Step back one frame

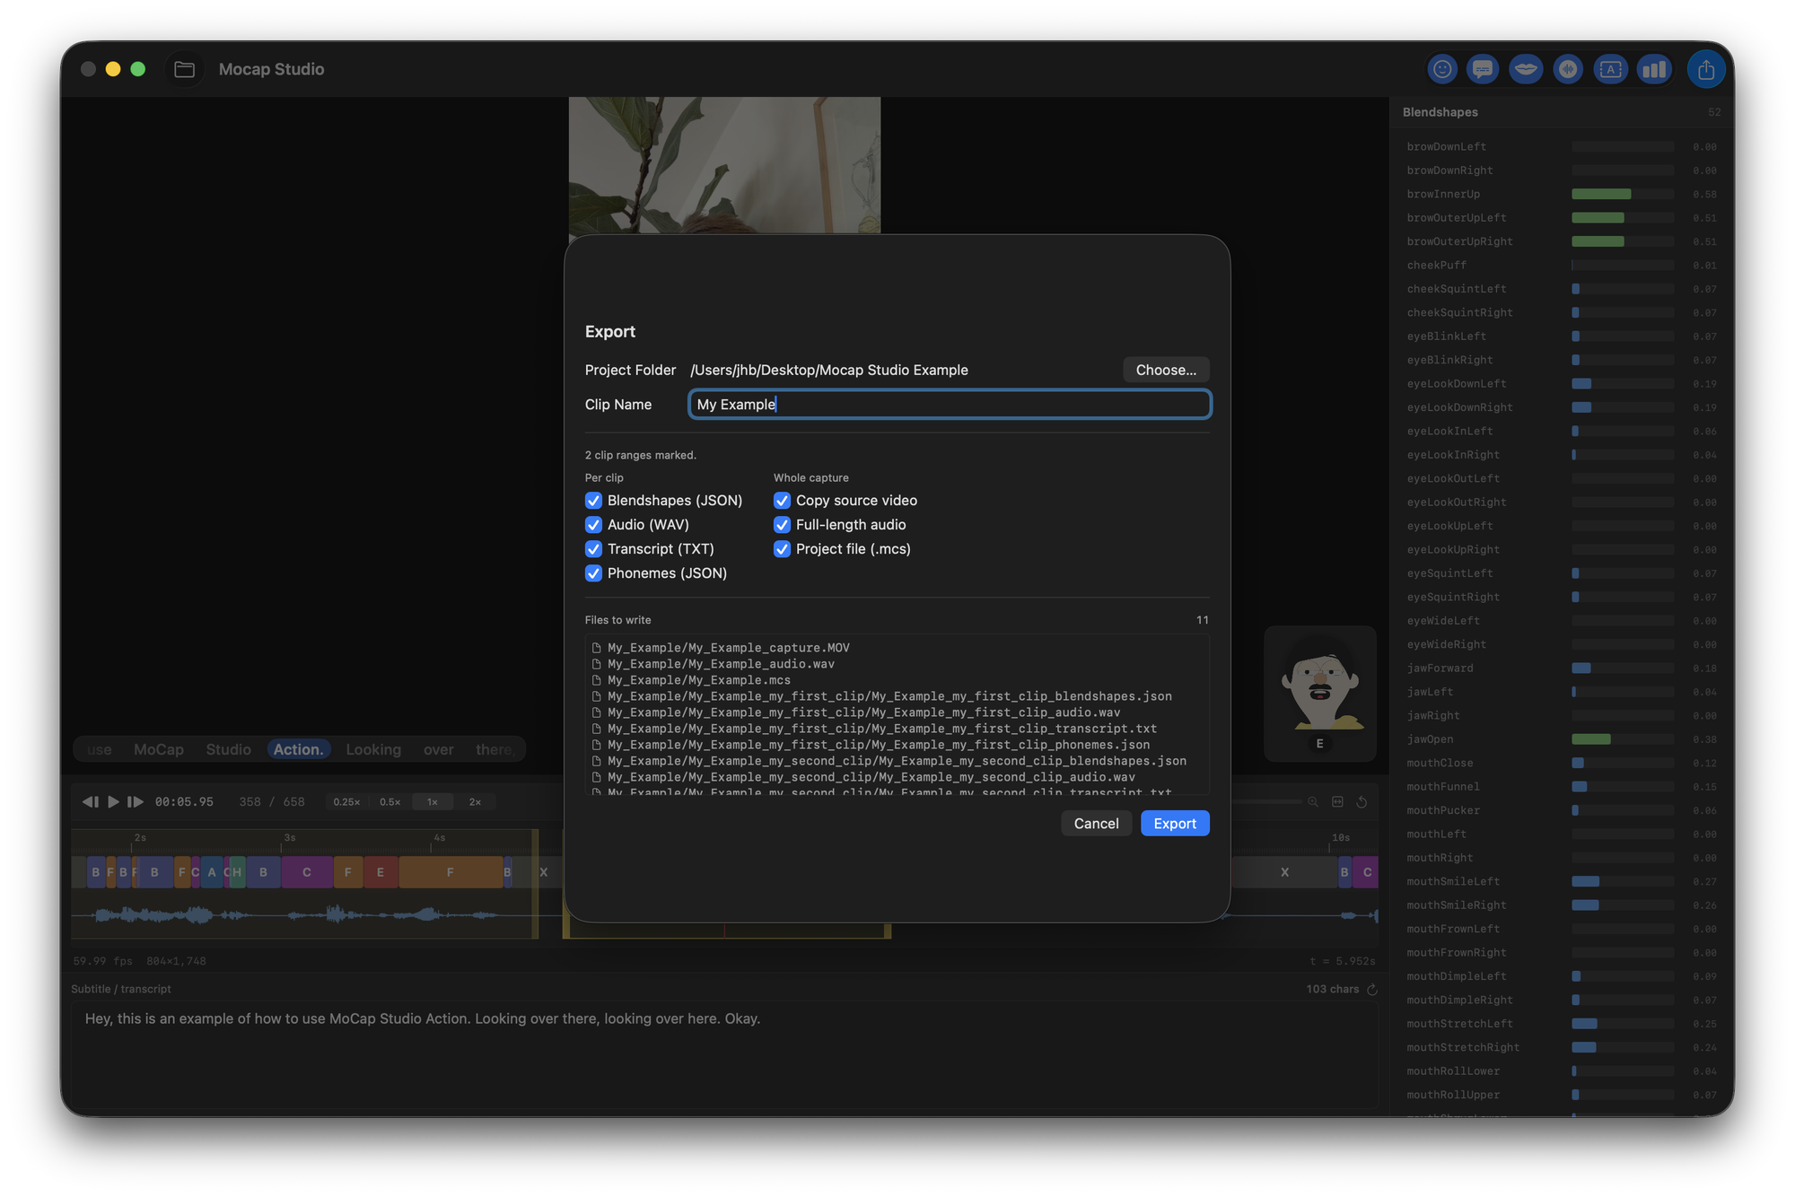[x=91, y=801]
